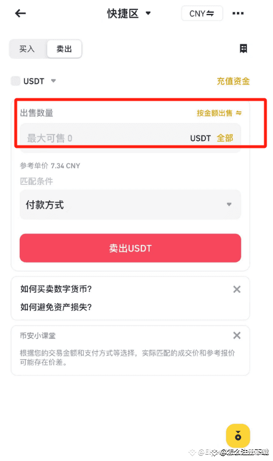Tap the USDT coin icon
The height and width of the screenshot is (461, 273).
tap(16, 81)
